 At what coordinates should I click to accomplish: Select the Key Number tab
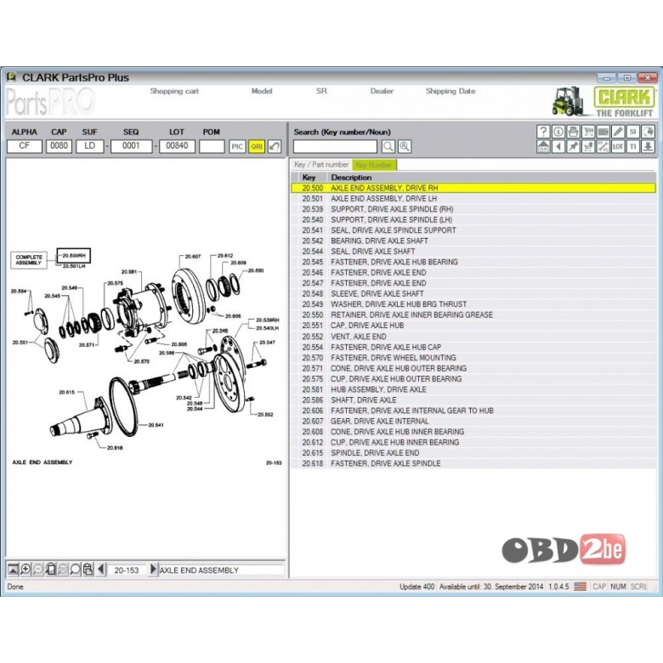pos(374,165)
